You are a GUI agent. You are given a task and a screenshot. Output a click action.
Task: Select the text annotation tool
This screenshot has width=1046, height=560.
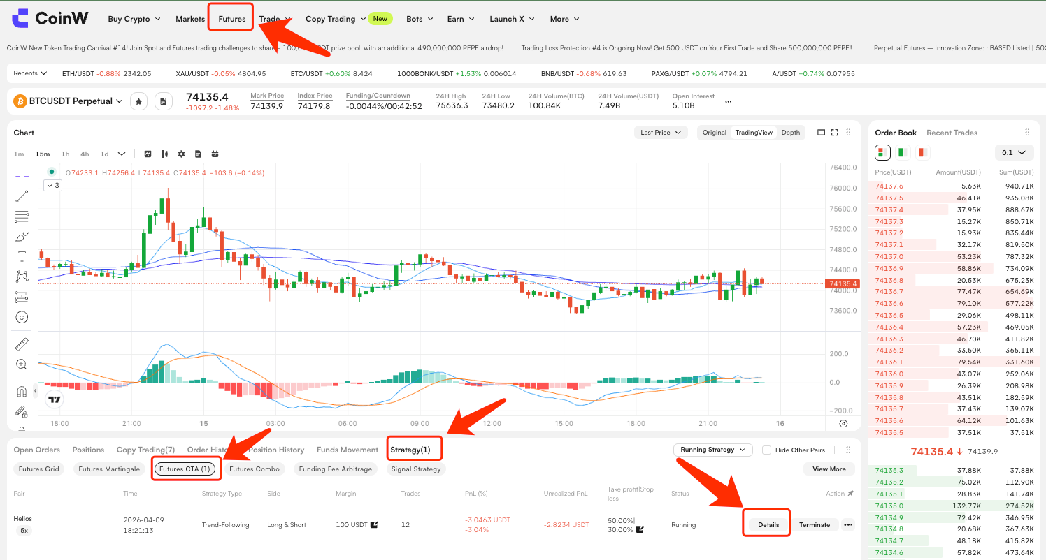pos(22,257)
